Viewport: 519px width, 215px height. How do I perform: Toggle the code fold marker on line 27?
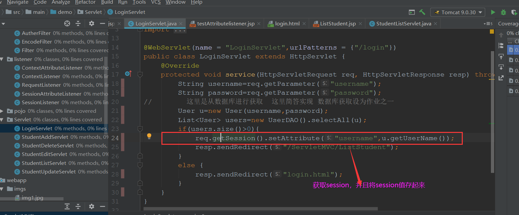click(x=140, y=165)
